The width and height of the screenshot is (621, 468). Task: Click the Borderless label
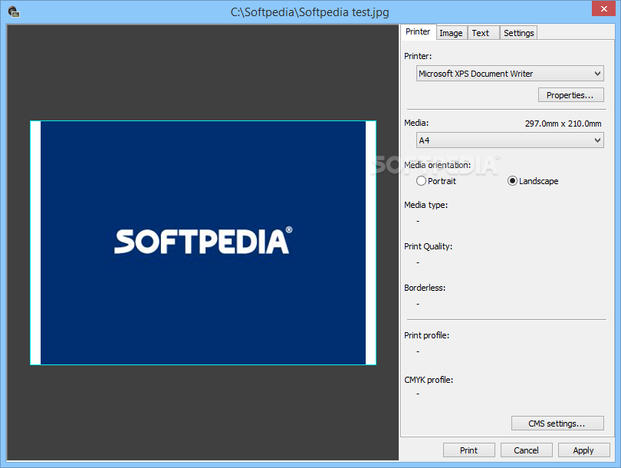tap(425, 288)
